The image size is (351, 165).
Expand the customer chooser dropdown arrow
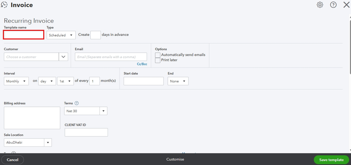(64, 57)
